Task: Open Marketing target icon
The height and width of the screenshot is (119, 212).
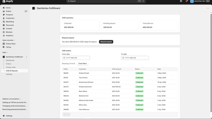Action: click(x=4, y=22)
